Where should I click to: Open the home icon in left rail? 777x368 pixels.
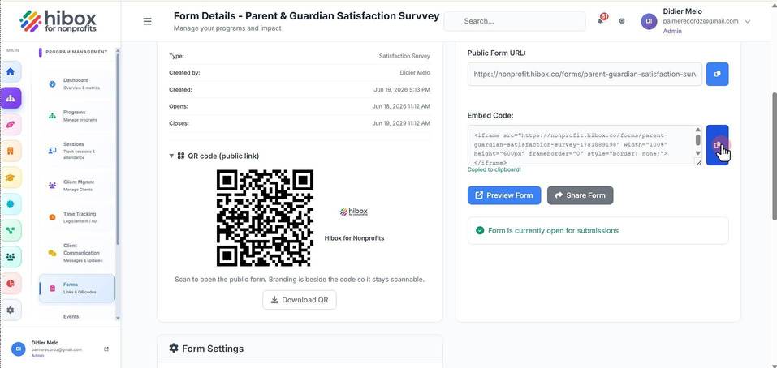(11, 71)
